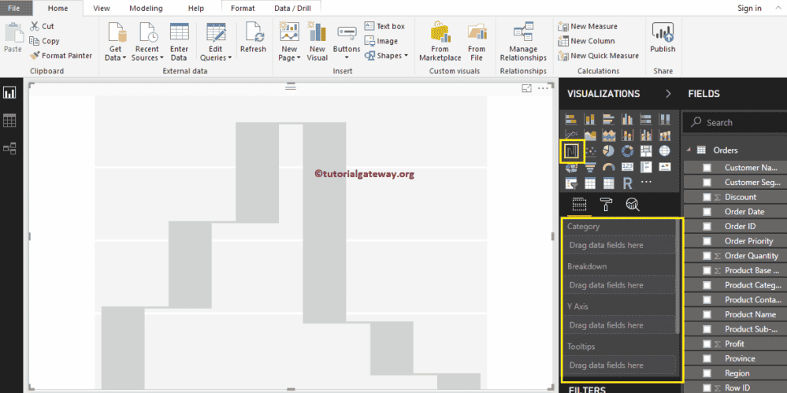Viewport: 787px width, 393px height.
Task: Select the Slicer visual
Action: (570, 184)
